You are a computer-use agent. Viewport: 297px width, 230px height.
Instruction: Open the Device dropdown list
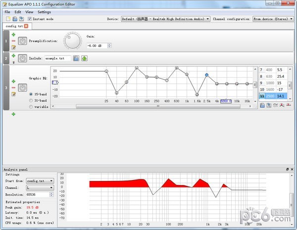tap(166, 19)
